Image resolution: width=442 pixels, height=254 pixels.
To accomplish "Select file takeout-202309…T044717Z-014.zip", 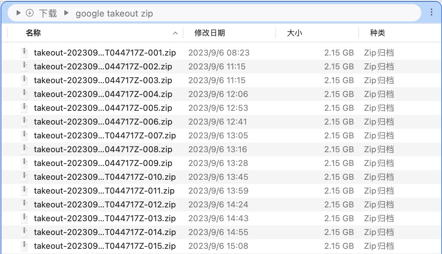I will point(105,232).
